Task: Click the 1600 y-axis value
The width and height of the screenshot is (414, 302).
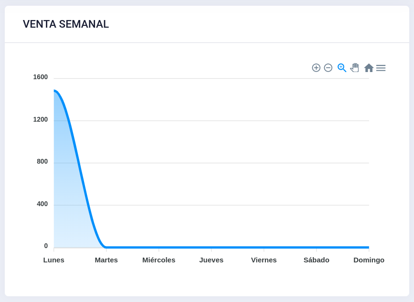Action: point(41,77)
